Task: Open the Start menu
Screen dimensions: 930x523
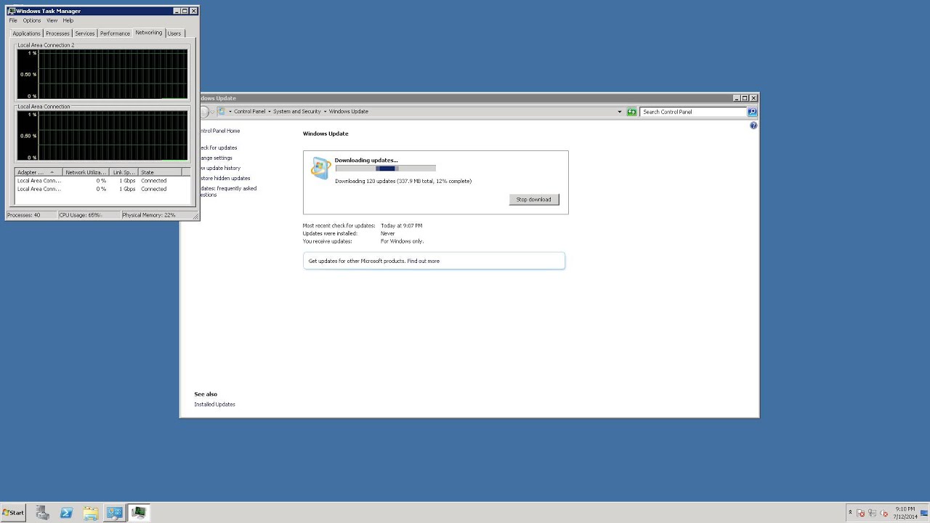Action: tap(13, 513)
